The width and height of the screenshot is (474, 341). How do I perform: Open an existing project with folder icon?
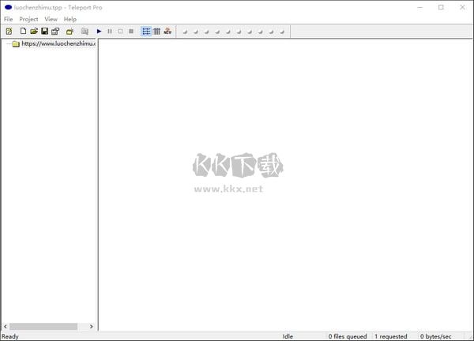pyautogui.click(x=34, y=31)
